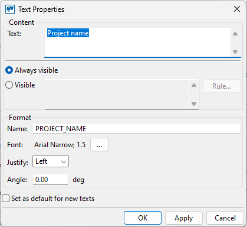This screenshot has width=247, height=227.
Task: Click the down arrow of the Text field scrollbar
Action: (235, 52)
